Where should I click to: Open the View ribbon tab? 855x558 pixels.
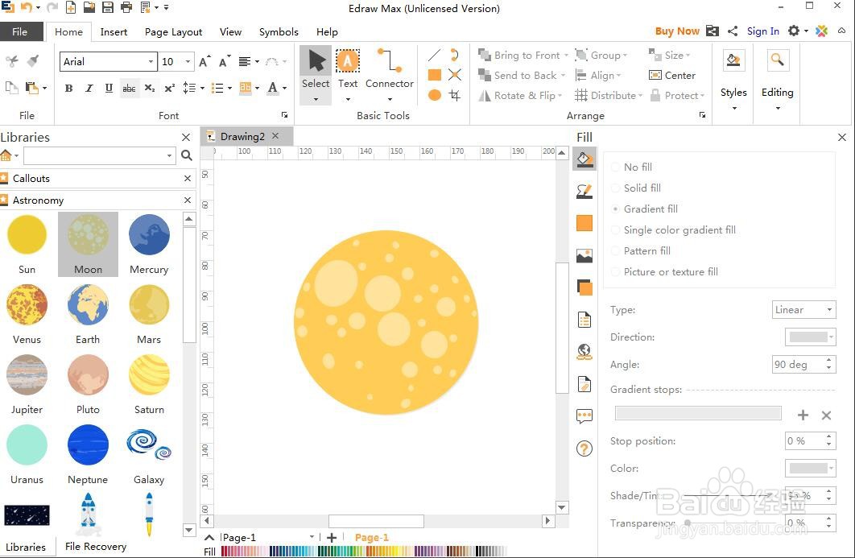coord(230,32)
